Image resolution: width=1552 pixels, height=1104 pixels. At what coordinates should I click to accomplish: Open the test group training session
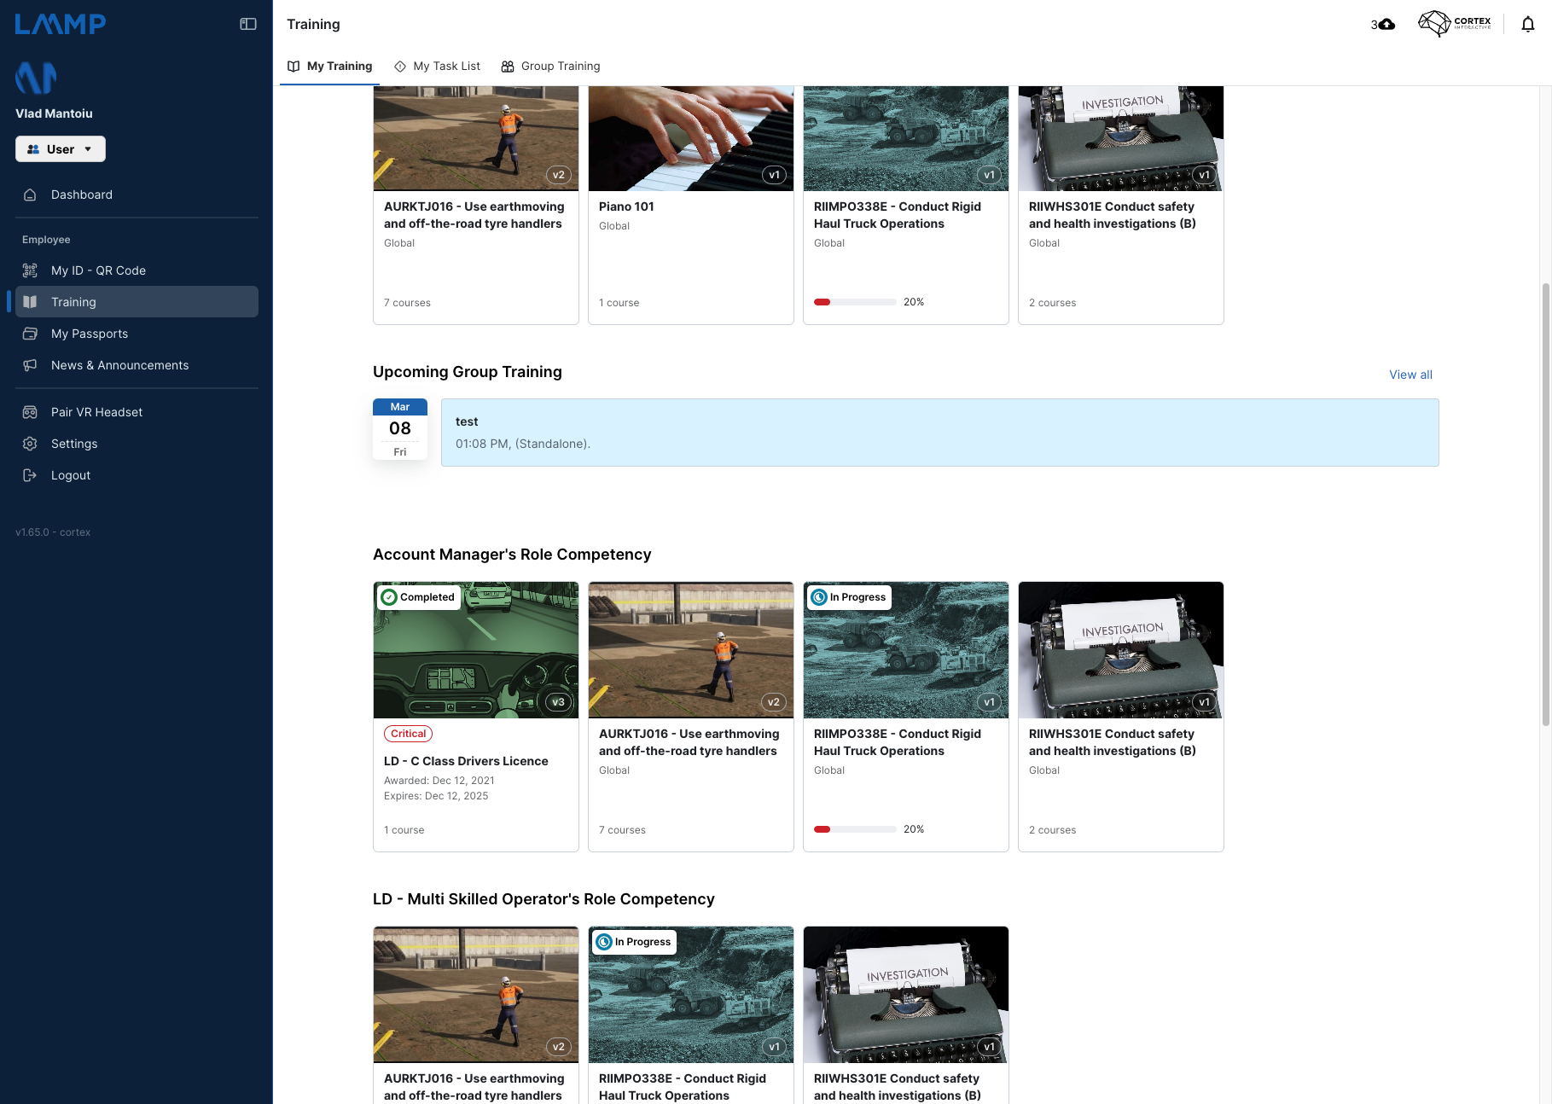[x=939, y=433]
